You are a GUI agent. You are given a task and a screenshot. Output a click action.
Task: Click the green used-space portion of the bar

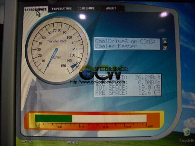pos(54,118)
